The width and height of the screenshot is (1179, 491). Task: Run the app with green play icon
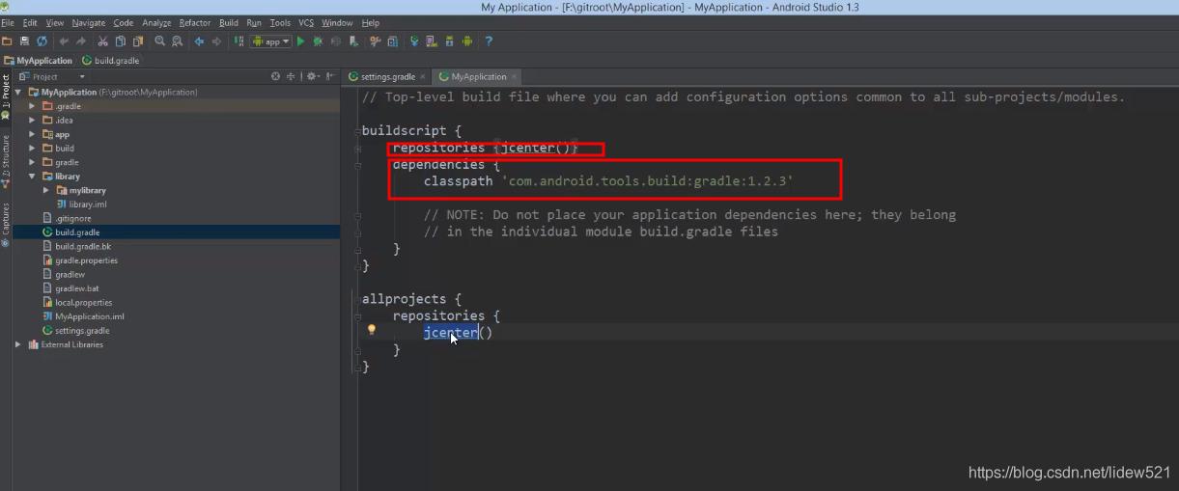tap(301, 41)
